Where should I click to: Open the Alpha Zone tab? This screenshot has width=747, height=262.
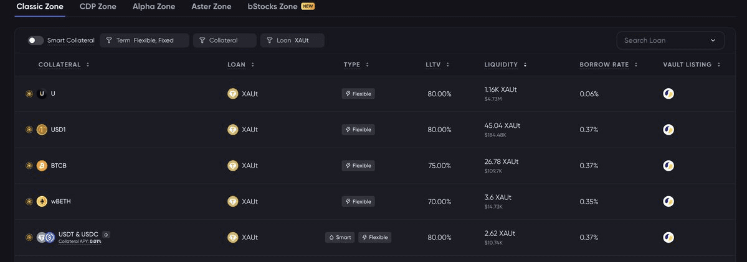(x=153, y=7)
